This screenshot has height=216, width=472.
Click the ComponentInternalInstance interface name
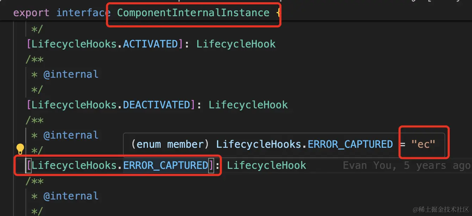[x=193, y=13]
